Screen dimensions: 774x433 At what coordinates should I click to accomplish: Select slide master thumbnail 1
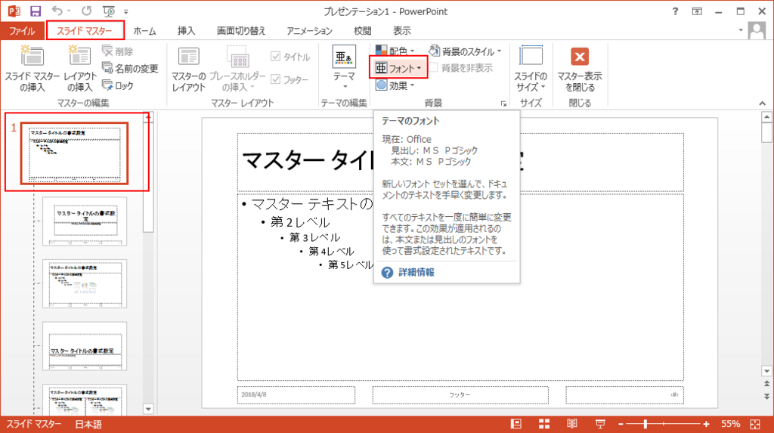75,153
